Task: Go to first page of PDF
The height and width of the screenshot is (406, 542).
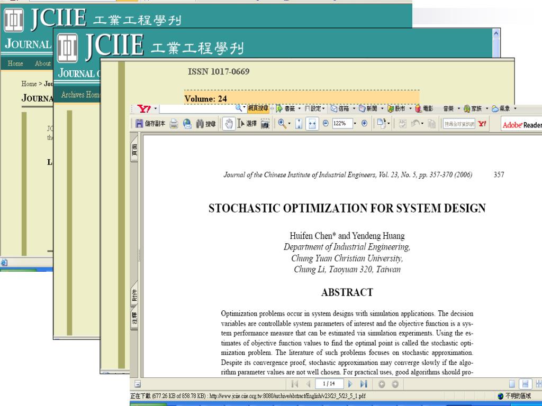Action: [x=295, y=384]
